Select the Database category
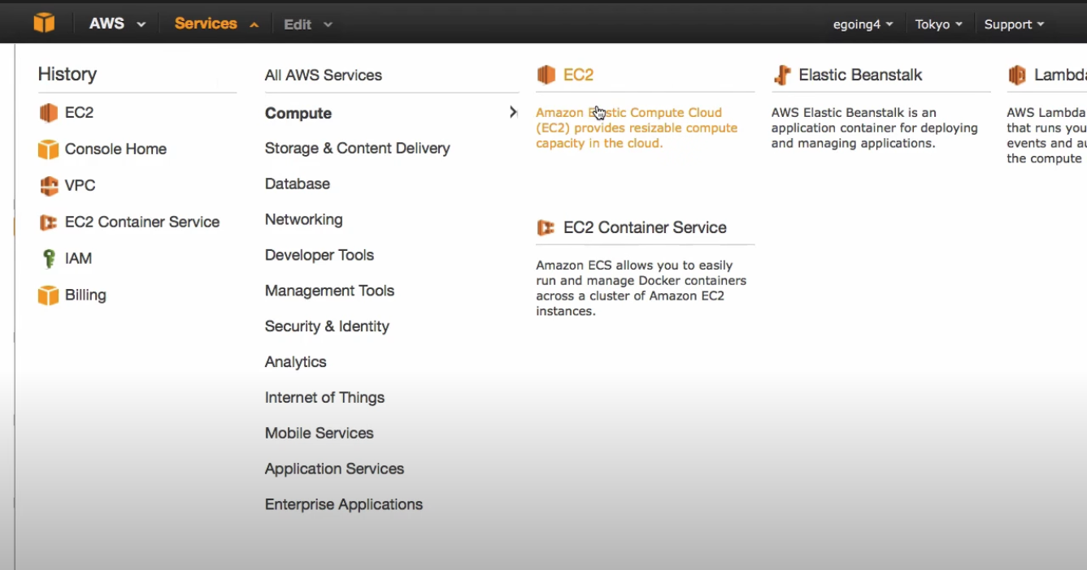 click(298, 184)
